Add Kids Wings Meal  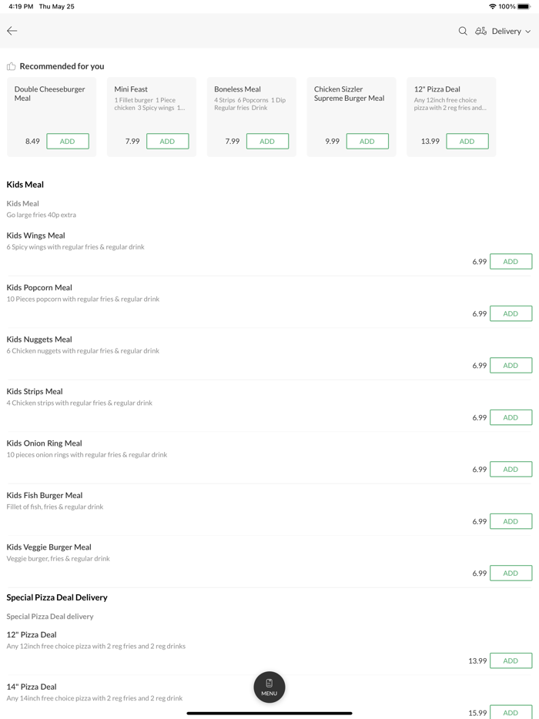pos(511,262)
